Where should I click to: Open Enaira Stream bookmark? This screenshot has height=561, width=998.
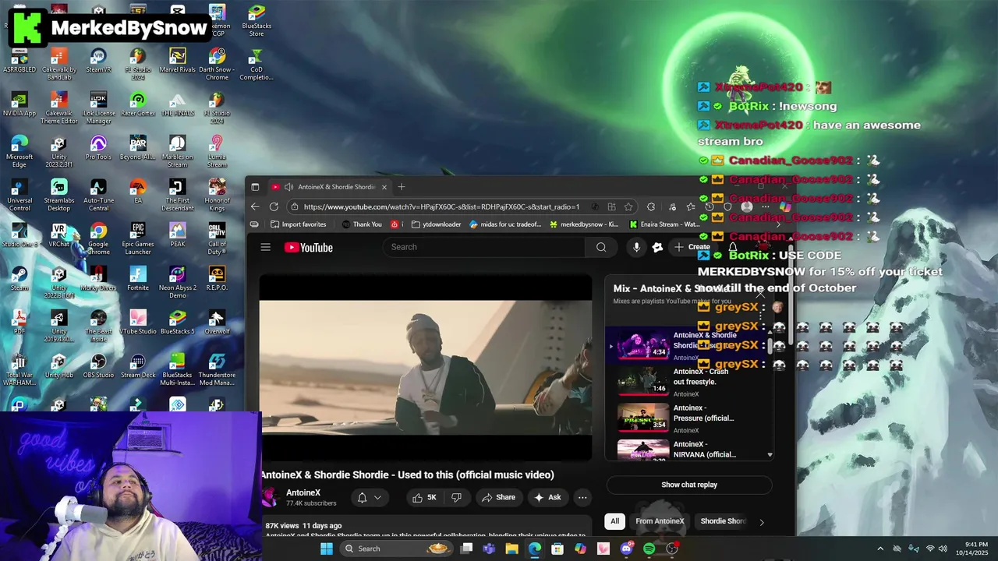coord(664,224)
